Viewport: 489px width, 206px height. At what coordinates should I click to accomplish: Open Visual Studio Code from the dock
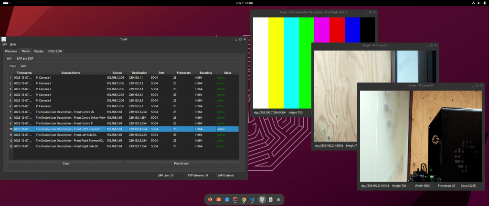252,199
